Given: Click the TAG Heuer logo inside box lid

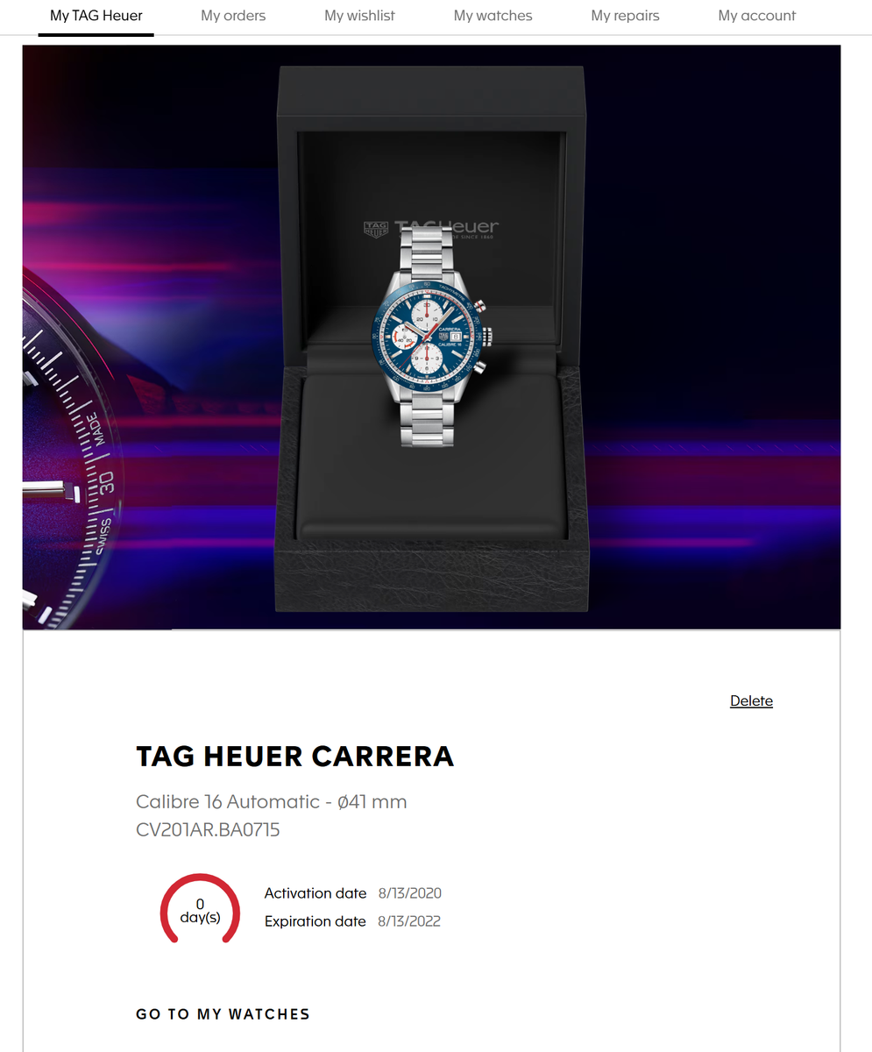Looking at the screenshot, I should pos(431,228).
